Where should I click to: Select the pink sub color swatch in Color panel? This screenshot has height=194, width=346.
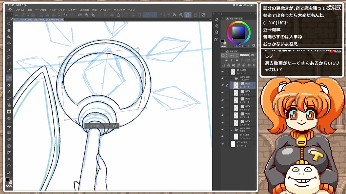coord(225,43)
